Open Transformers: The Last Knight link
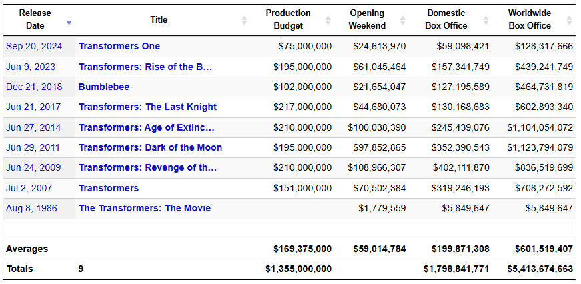 click(x=147, y=107)
